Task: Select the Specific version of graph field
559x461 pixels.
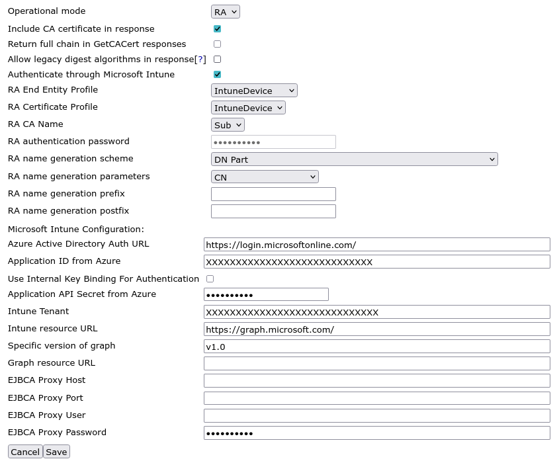Action: pyautogui.click(x=377, y=345)
